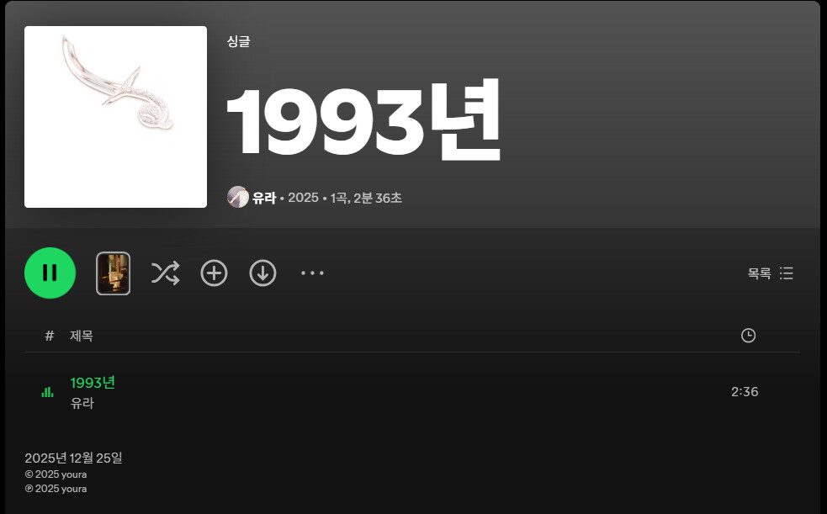Viewport: 827px width, 514px height.
Task: Open 유라 artist page from header
Action: point(264,198)
